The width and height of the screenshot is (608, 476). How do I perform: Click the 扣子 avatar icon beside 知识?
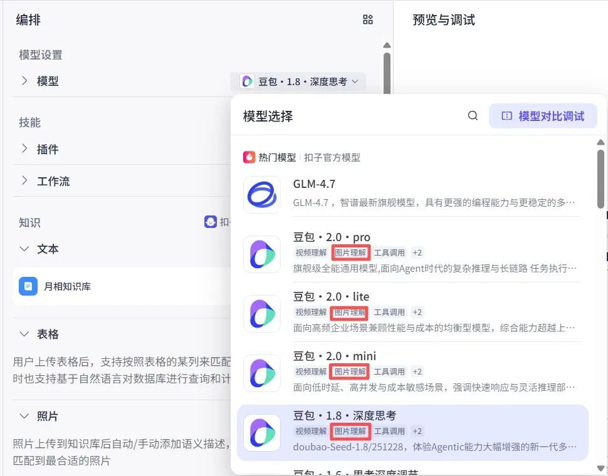210,222
